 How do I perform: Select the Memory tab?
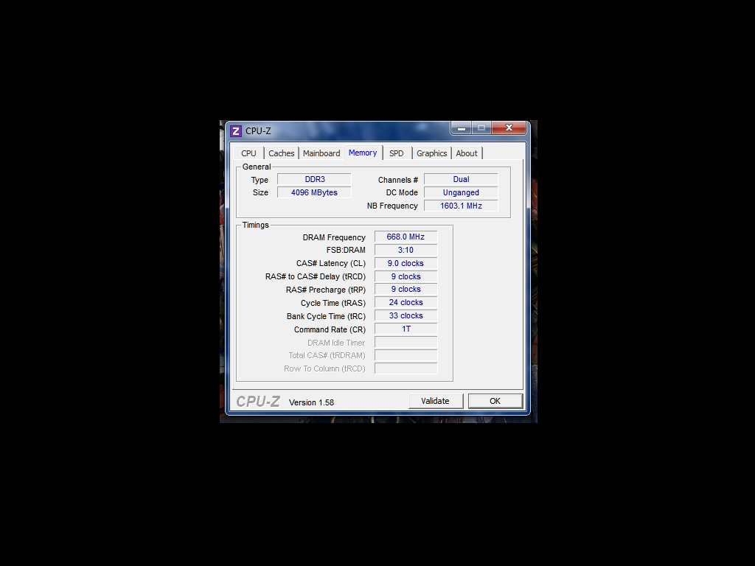363,153
